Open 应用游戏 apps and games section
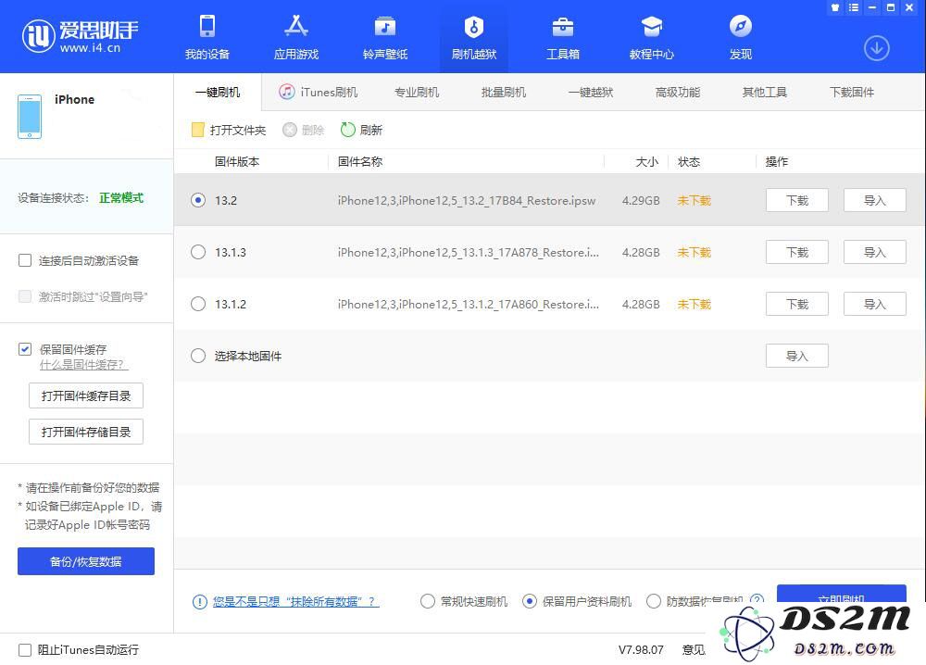Screen dimensions: 926x665 click(x=296, y=37)
